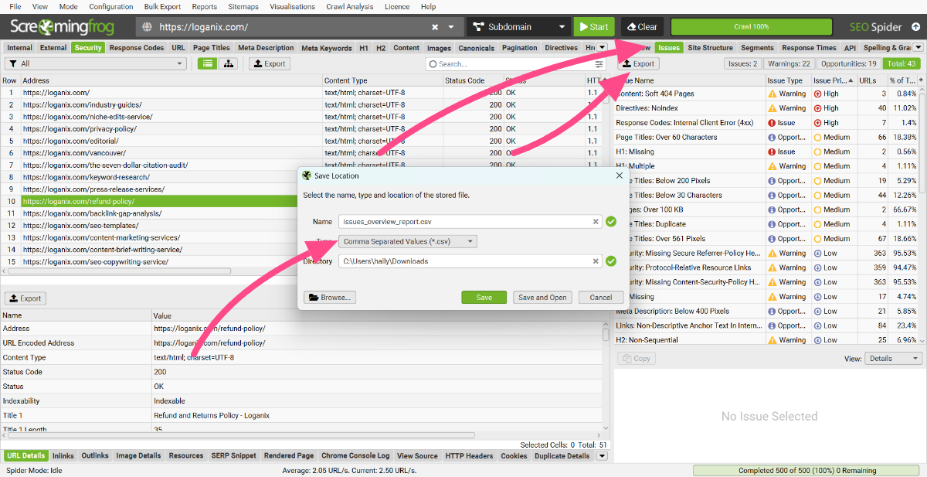Screen dimensions: 927x477
Task: Open the Visualisations menu
Action: pyautogui.click(x=292, y=6)
